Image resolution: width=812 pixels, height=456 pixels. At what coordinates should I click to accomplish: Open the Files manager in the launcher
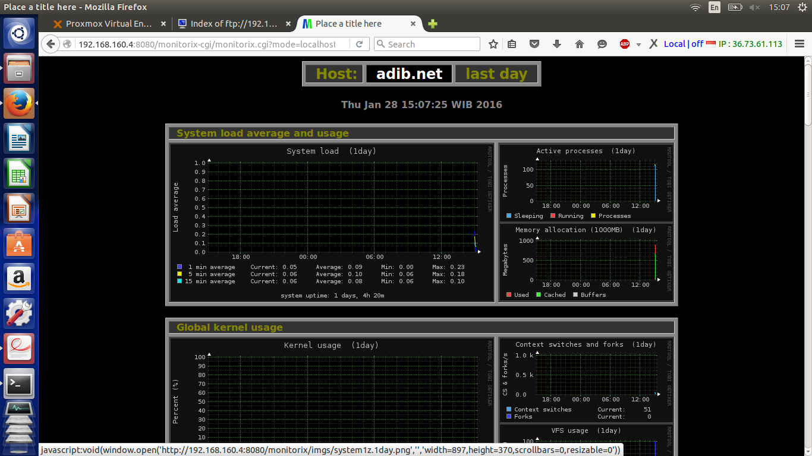(x=19, y=68)
